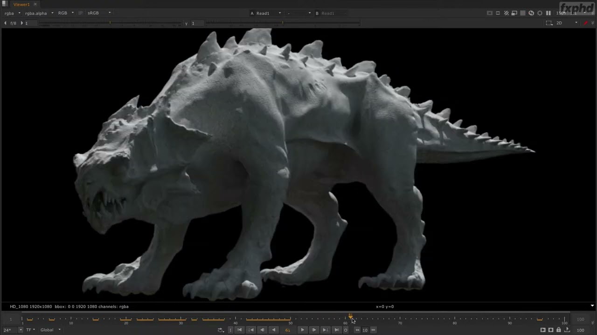Play the sequence forward
597x335 pixels.
pos(302,330)
